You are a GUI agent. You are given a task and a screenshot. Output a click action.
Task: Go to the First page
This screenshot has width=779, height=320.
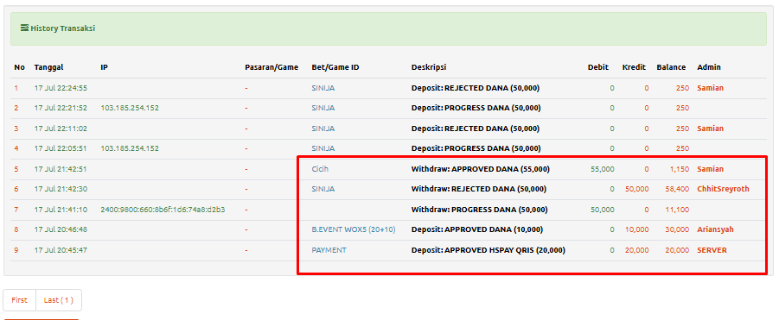click(19, 300)
